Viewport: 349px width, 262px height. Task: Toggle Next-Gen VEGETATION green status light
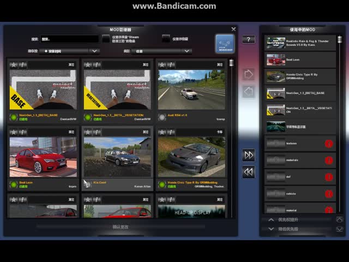tap(88, 117)
